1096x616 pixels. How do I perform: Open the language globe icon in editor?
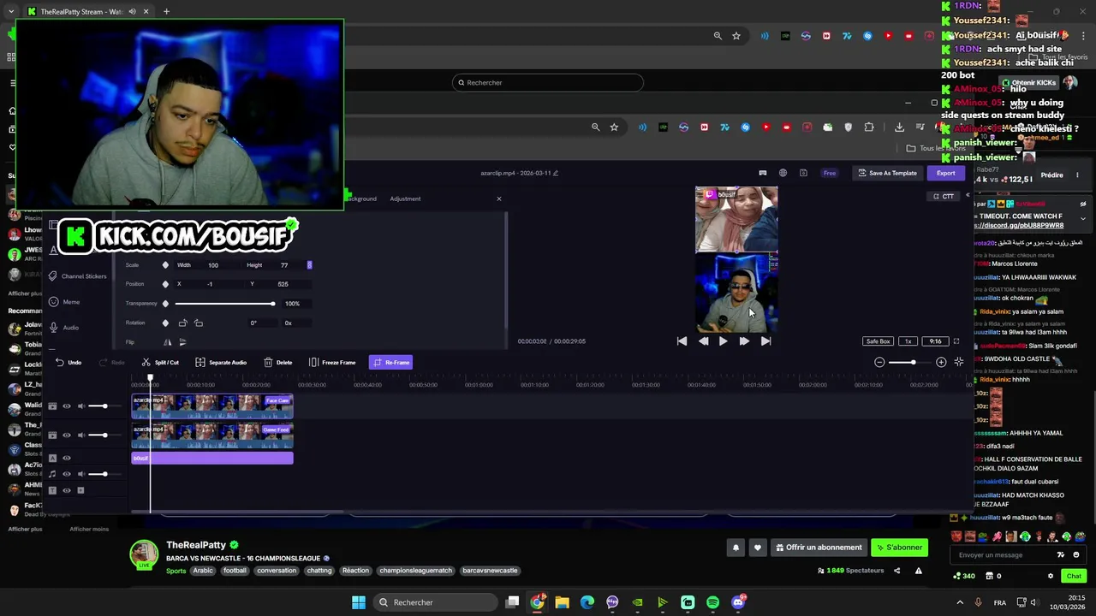783,173
